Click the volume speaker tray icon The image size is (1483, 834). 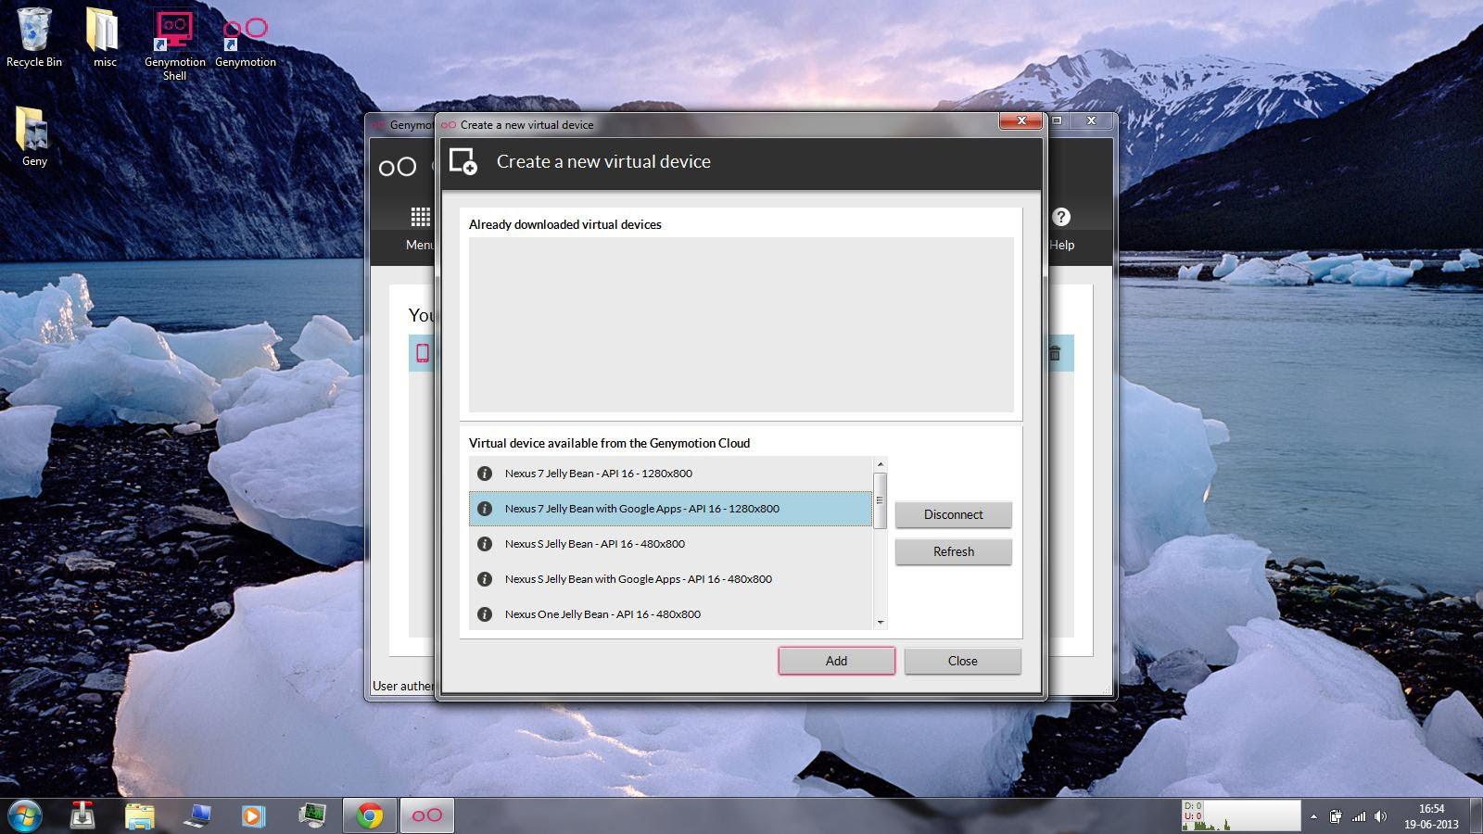(x=1380, y=816)
